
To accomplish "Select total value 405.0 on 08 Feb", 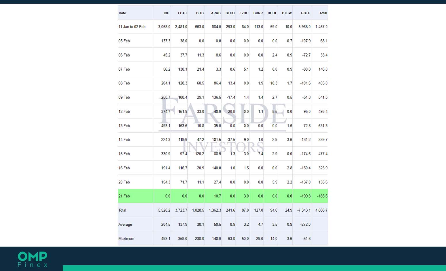I will pos(323,83).
